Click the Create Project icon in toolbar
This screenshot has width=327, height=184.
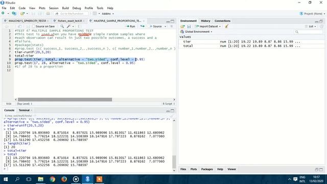click(x=14, y=14)
